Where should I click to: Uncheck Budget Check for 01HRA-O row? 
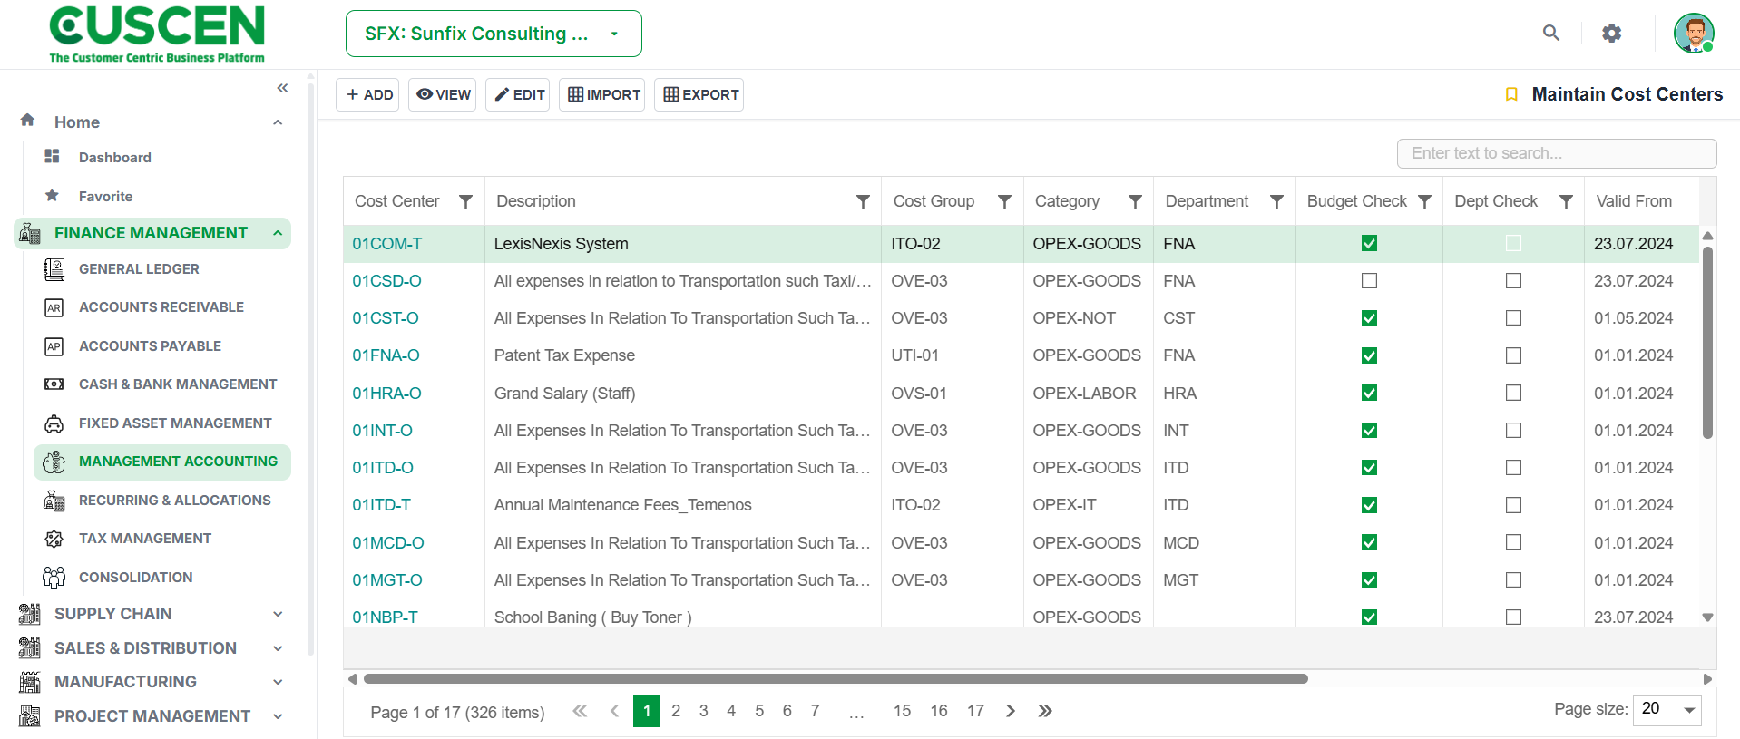[1369, 393]
